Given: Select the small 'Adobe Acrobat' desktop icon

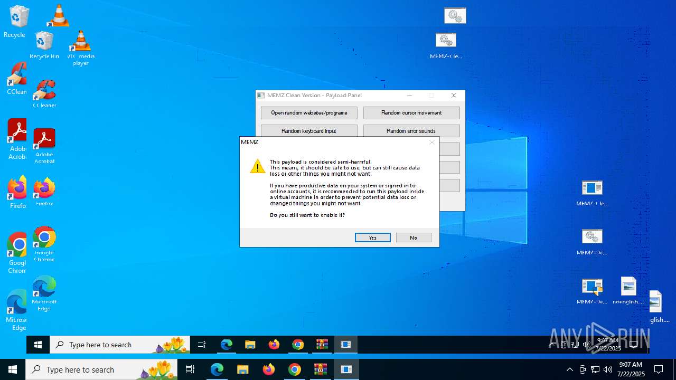Looking at the screenshot, I should coord(44,146).
